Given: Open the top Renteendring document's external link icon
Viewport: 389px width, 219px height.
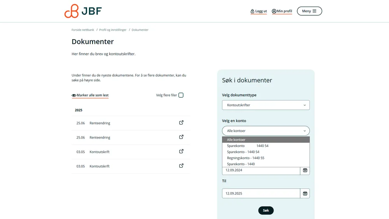Looking at the screenshot, I should click(x=181, y=123).
